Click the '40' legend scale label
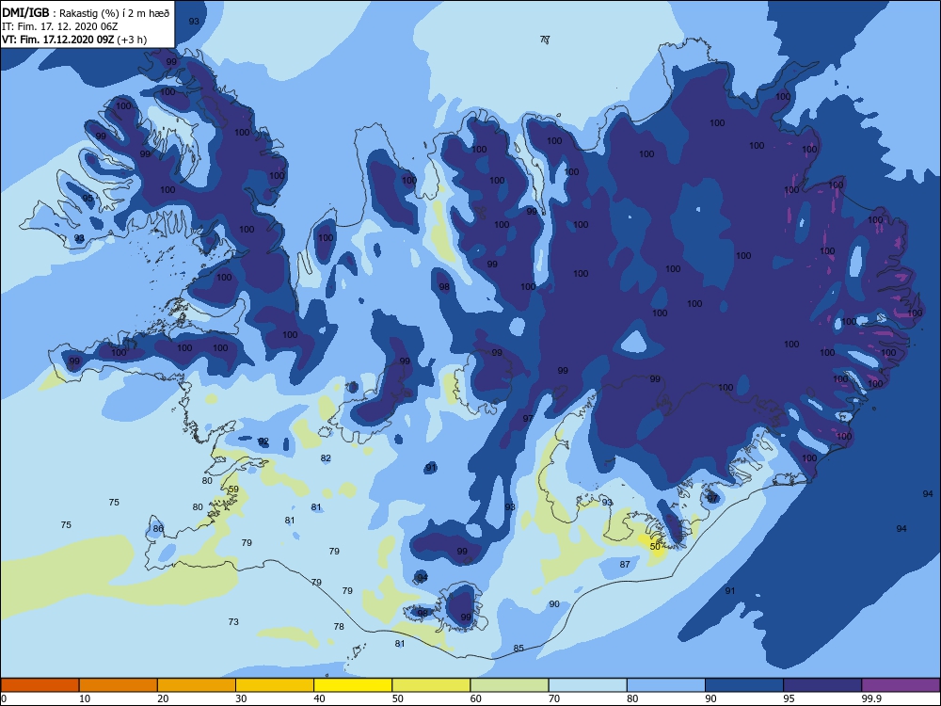Screen dimensions: 941x706 [319, 698]
